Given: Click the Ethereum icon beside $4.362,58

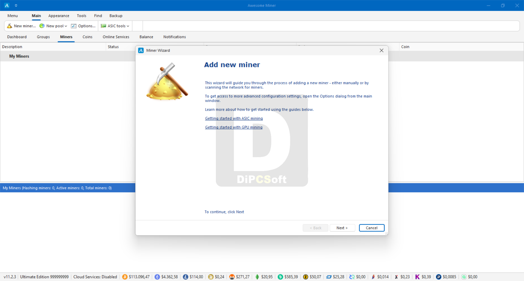Looking at the screenshot, I should point(157,277).
